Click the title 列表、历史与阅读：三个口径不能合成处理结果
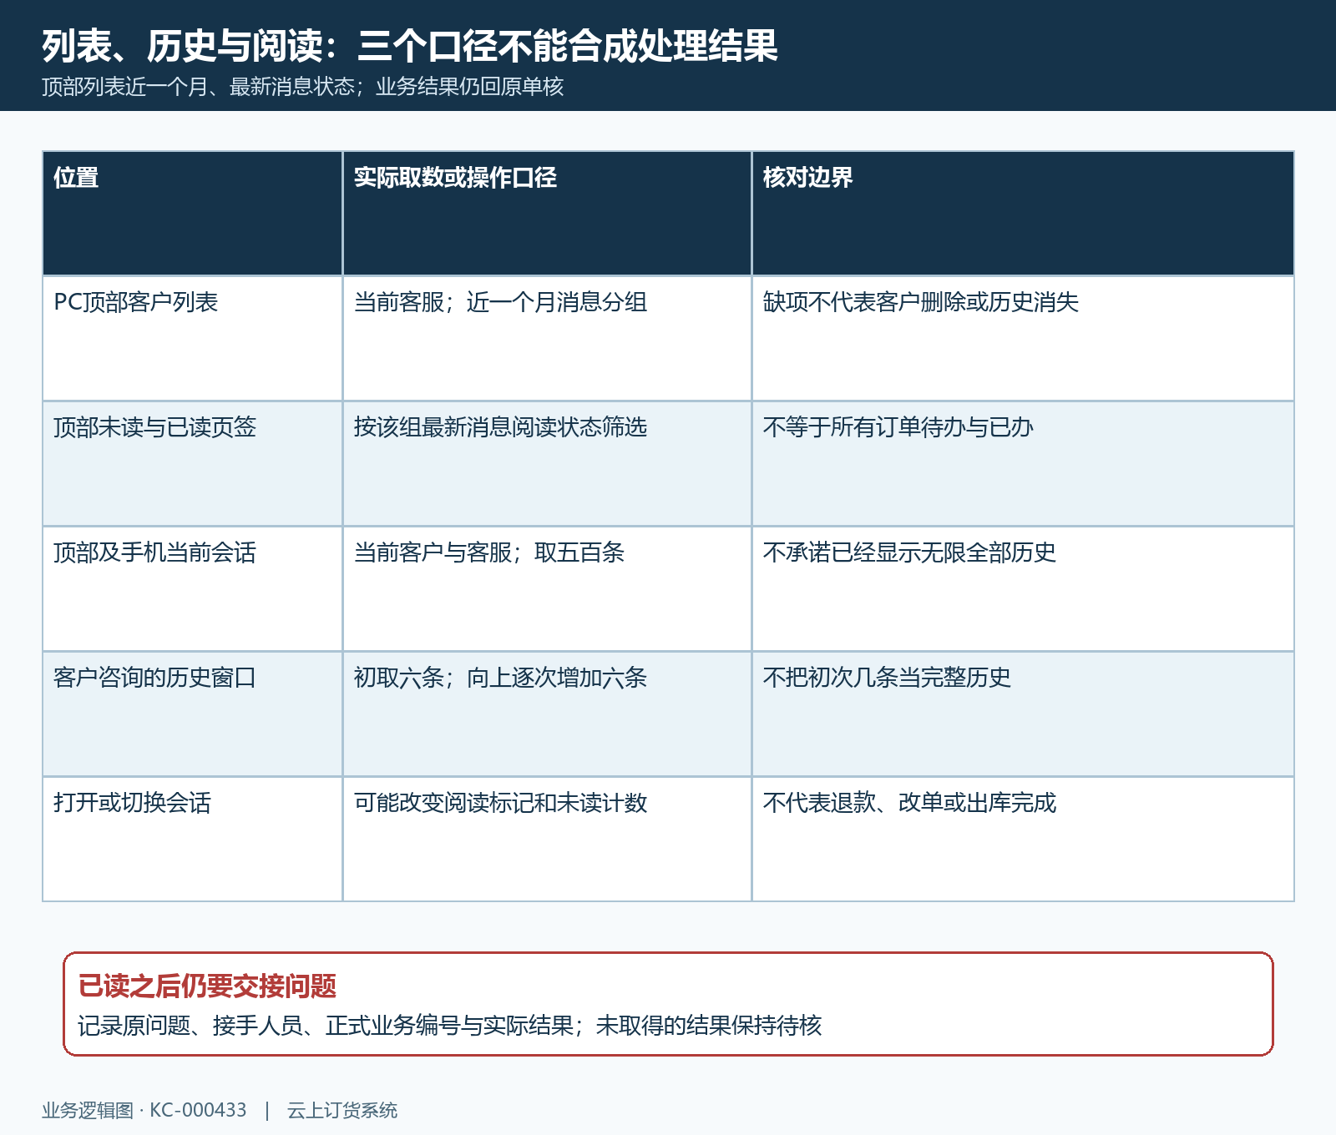This screenshot has height=1135, width=1336. [410, 46]
